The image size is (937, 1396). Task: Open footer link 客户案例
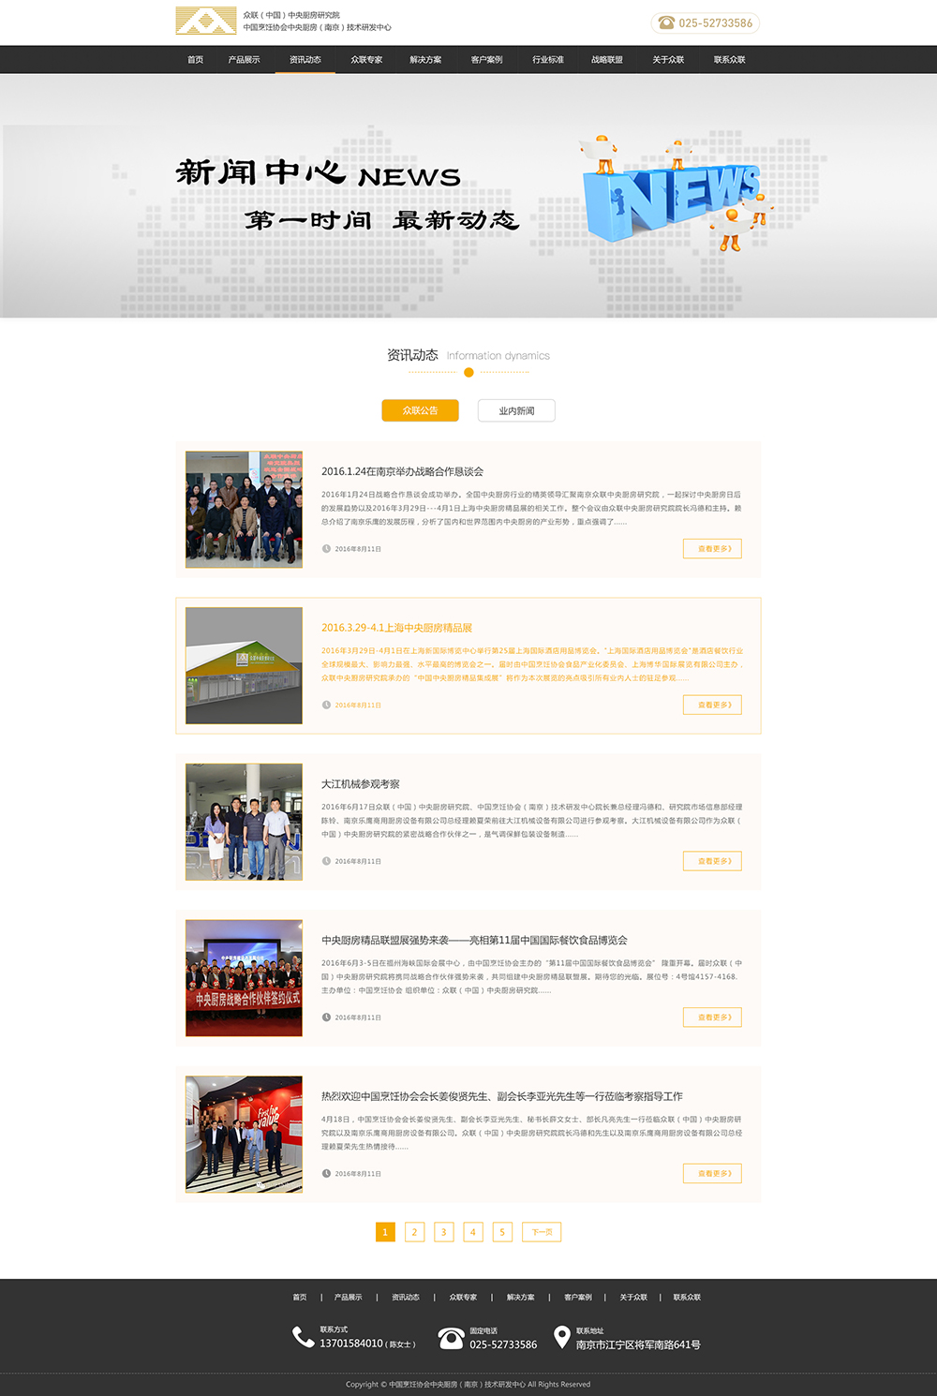(578, 1298)
